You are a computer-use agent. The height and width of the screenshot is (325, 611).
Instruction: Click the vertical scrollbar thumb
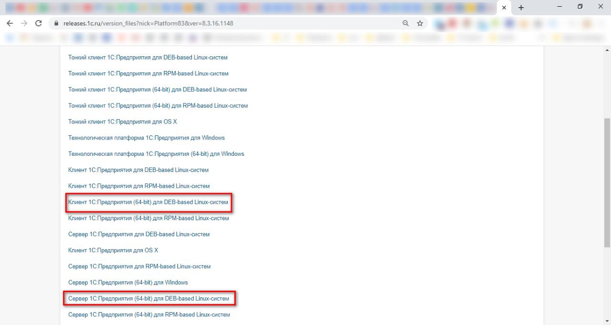tap(607, 183)
